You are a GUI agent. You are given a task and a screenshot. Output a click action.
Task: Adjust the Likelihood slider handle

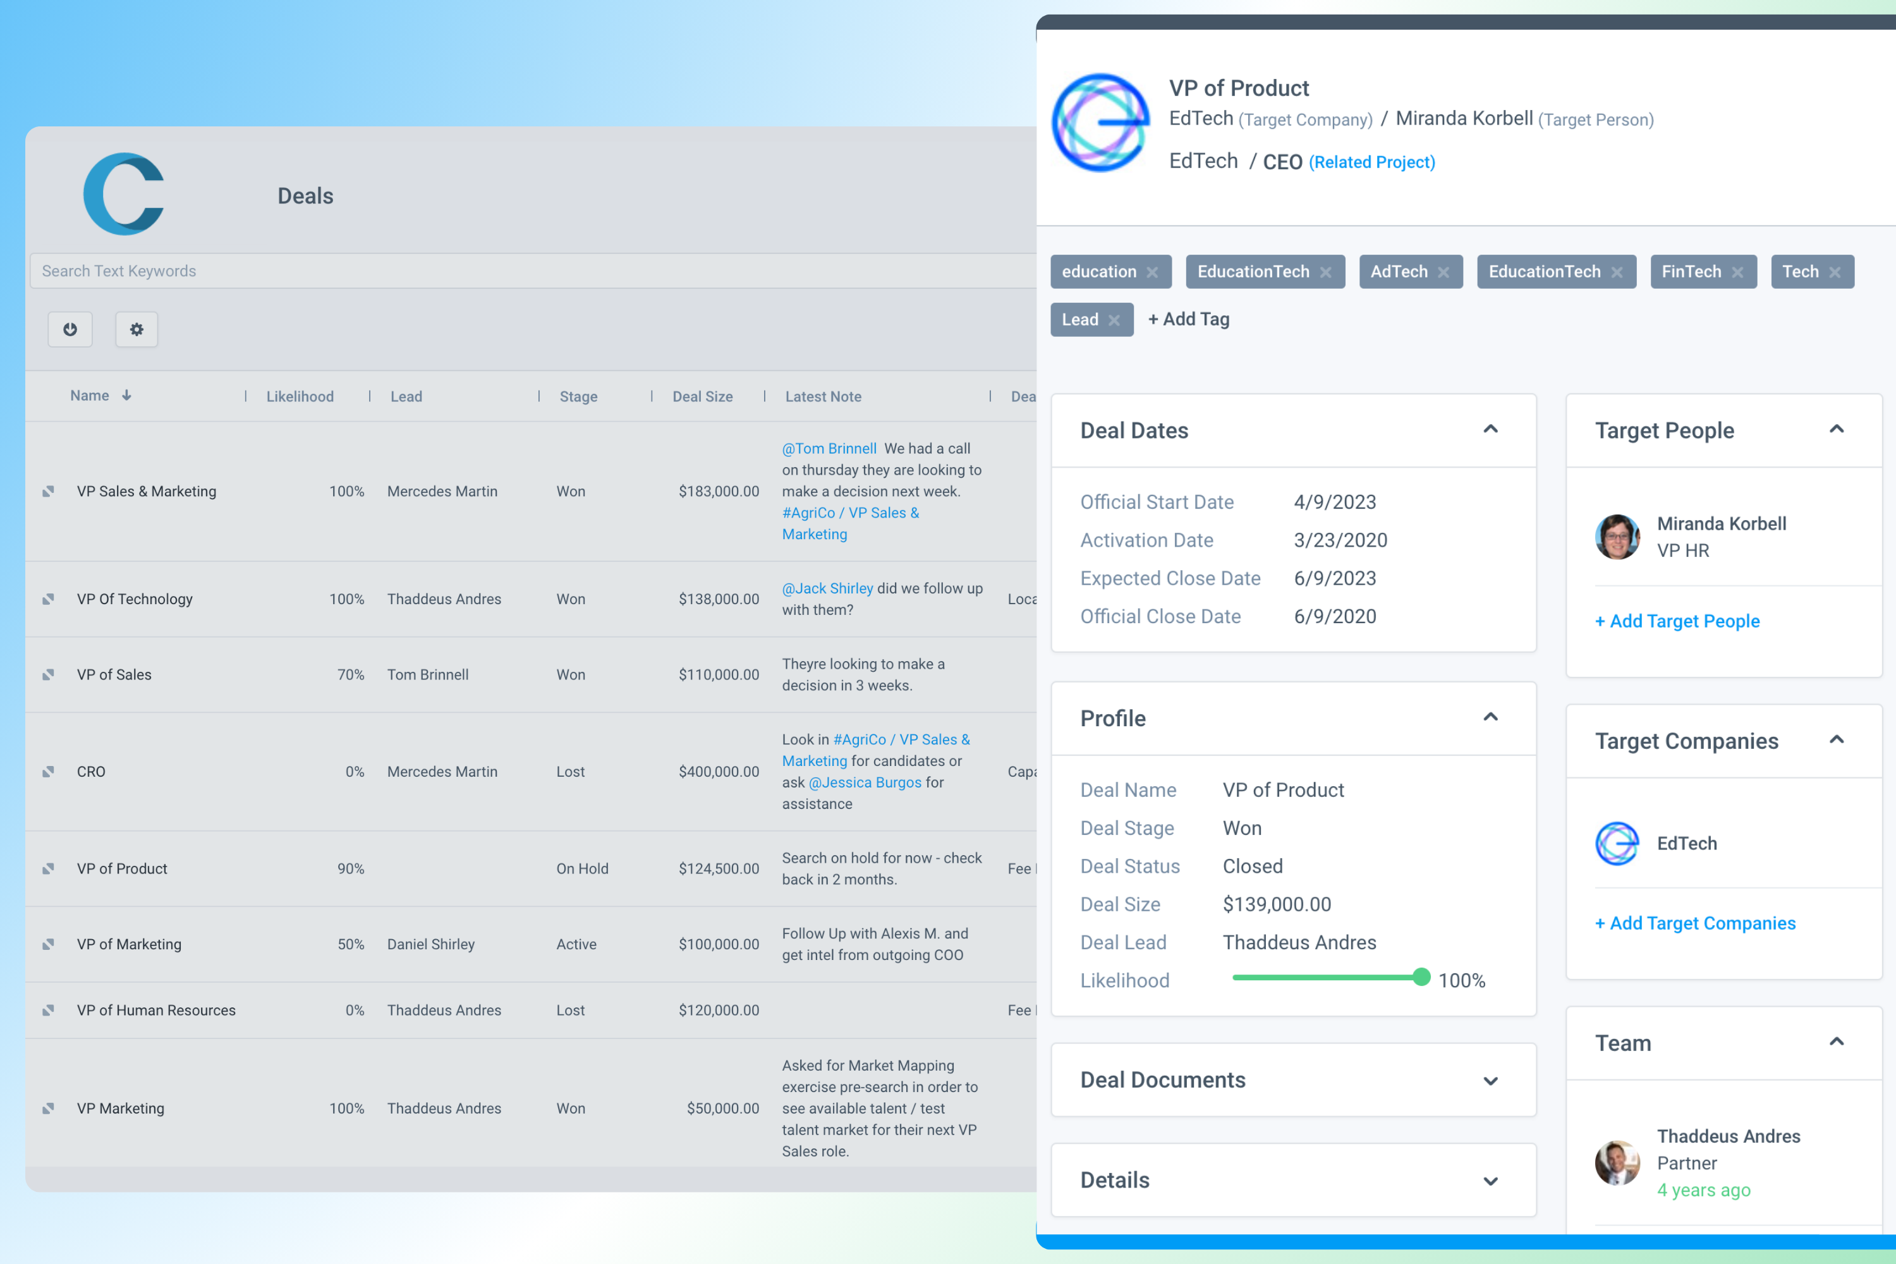pos(1421,978)
